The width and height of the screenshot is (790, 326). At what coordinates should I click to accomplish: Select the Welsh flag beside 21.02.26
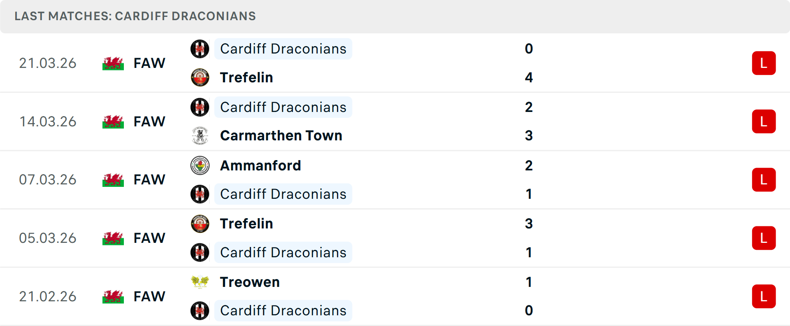pyautogui.click(x=113, y=296)
